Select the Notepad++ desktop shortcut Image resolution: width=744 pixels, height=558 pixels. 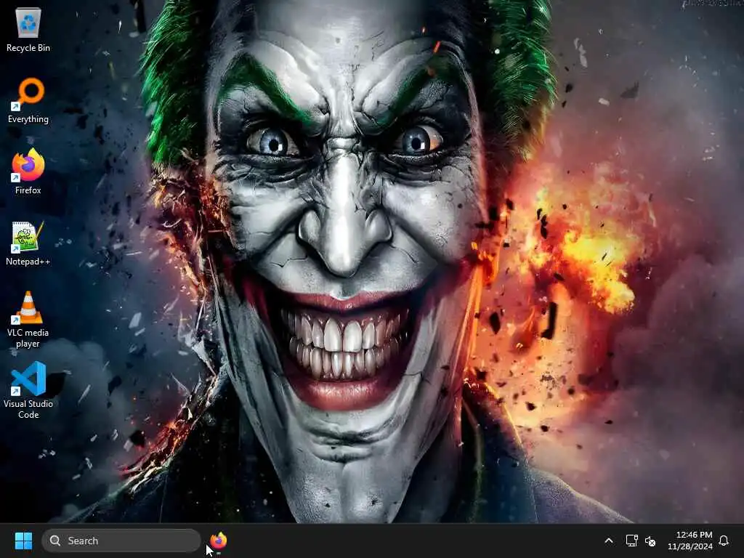point(28,243)
